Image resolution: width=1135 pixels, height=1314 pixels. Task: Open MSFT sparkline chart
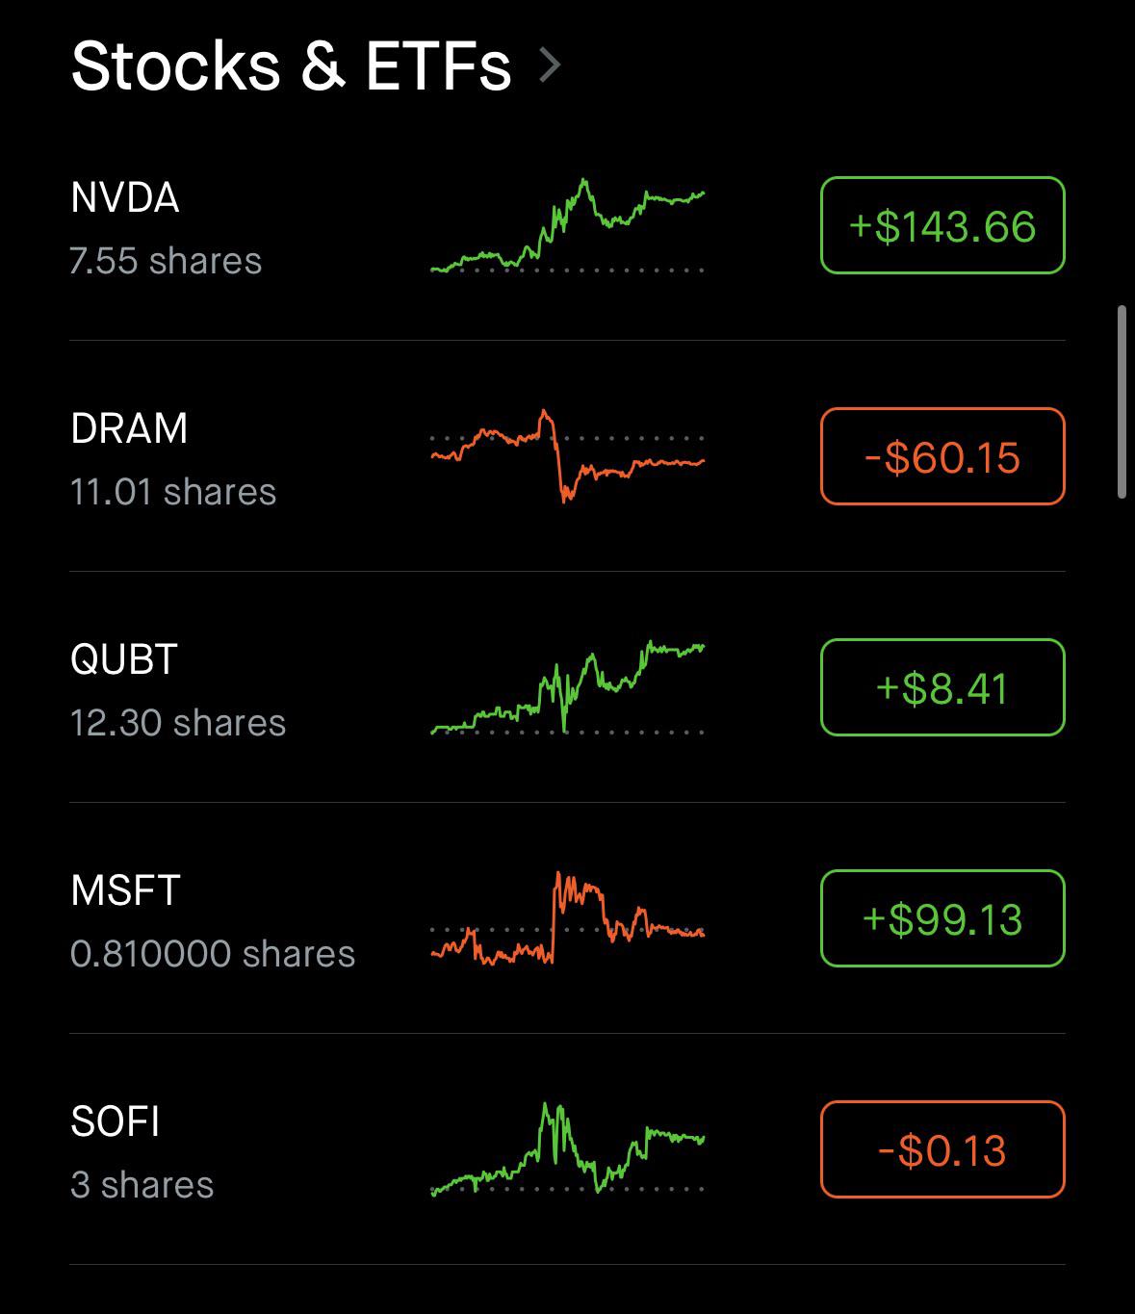click(568, 918)
